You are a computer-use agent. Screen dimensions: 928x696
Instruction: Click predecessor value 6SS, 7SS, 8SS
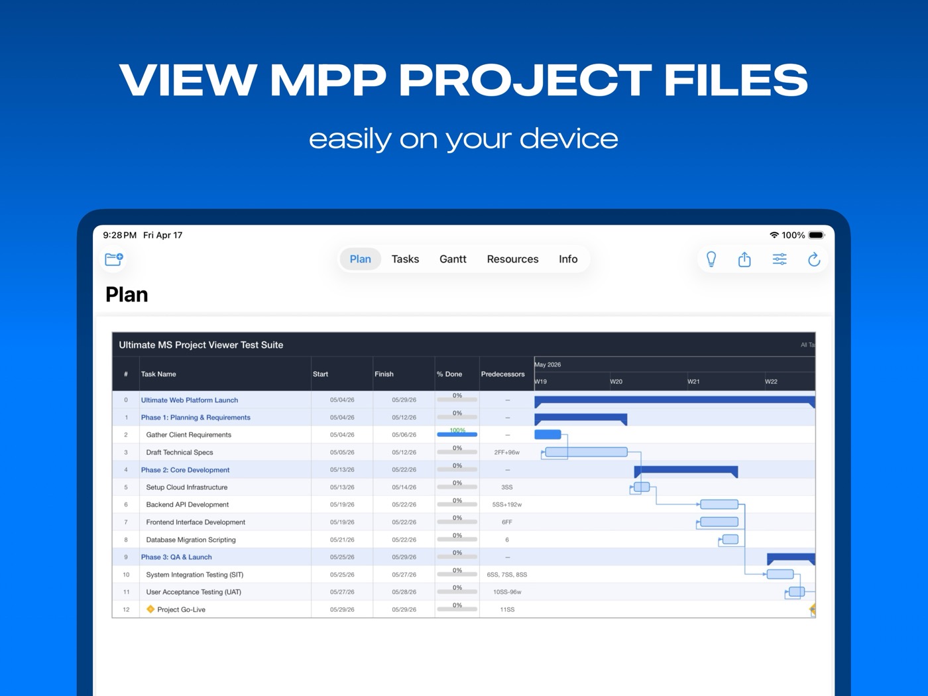(507, 575)
